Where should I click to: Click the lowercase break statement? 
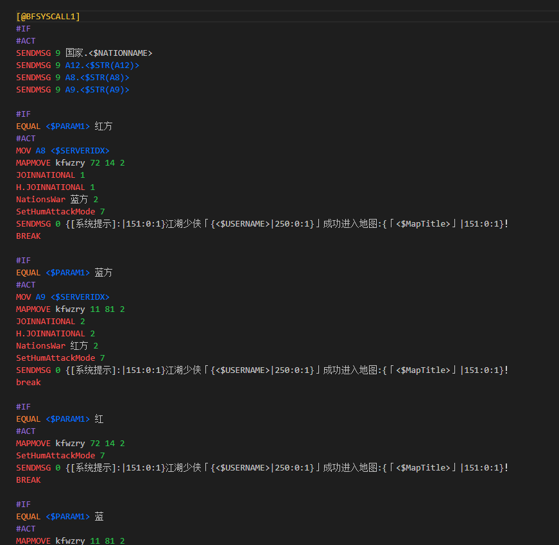tap(28, 383)
